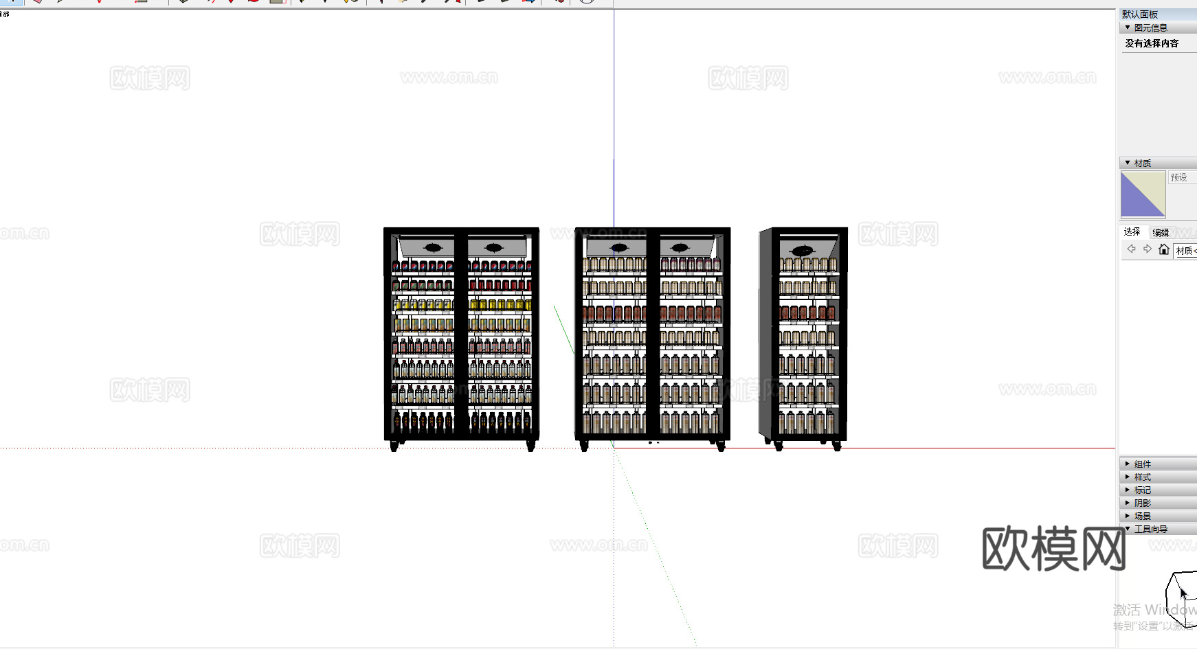Screen dimensions: 1197x649
Task: Open the 材质 collection dropdown
Action: [x=1185, y=251]
